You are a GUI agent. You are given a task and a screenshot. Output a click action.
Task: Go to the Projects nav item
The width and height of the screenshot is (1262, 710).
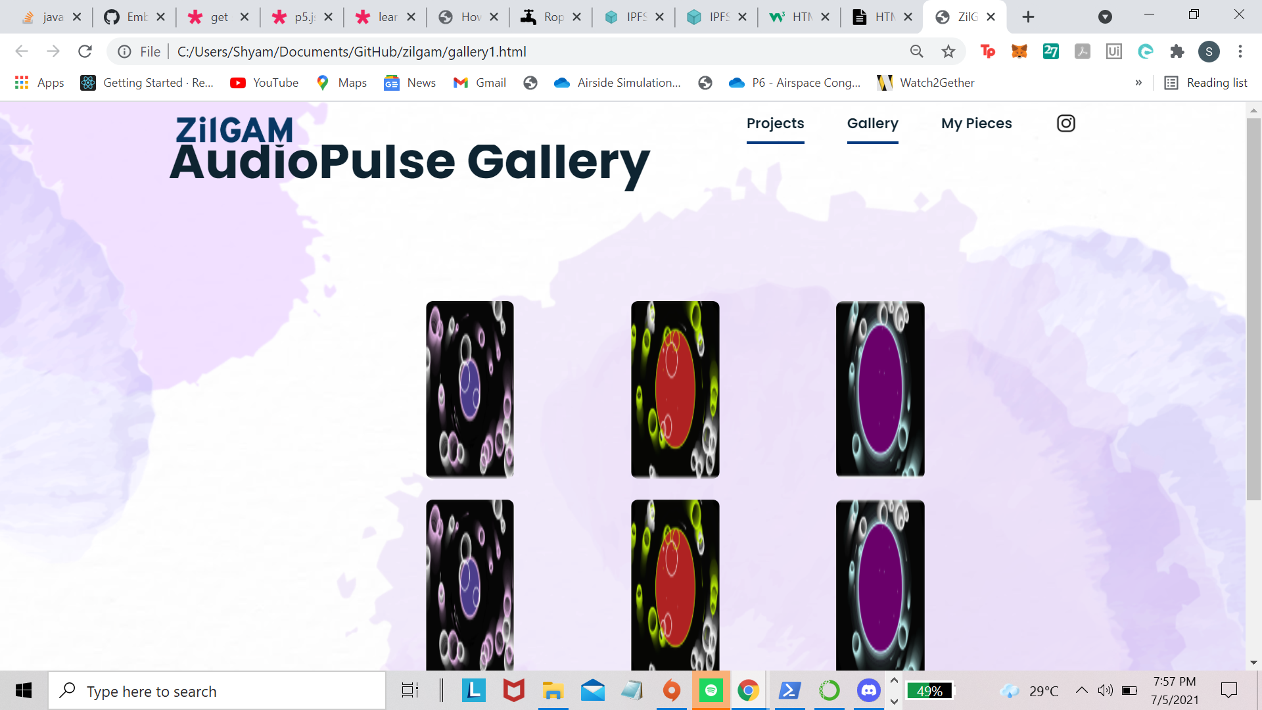775,124
